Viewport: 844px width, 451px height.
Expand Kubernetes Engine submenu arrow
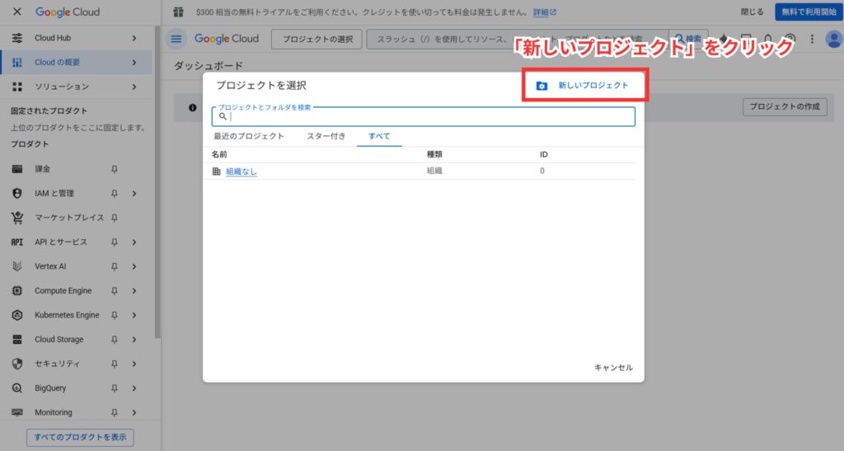[x=134, y=315]
